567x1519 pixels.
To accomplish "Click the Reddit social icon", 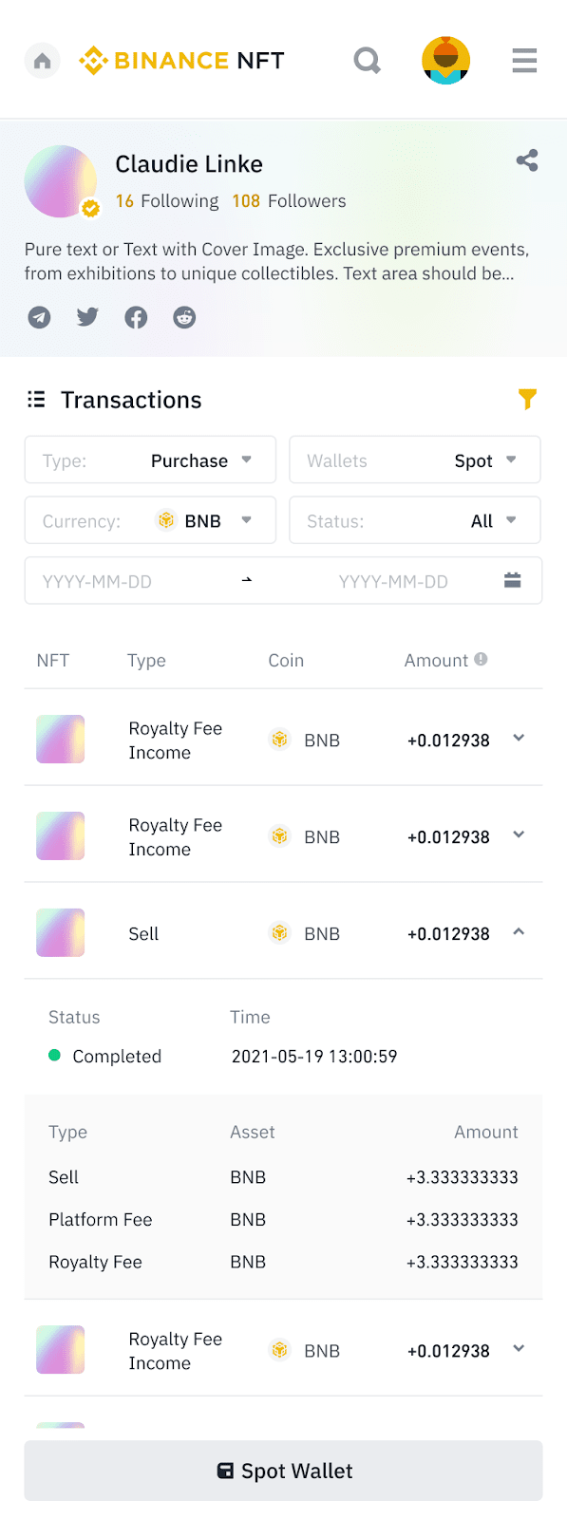I will click(184, 317).
